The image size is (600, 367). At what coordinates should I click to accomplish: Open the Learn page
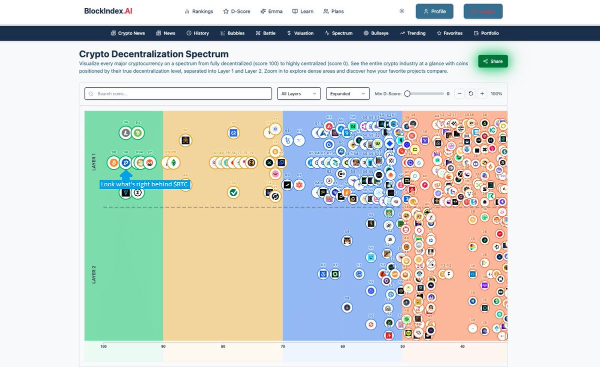click(x=303, y=11)
